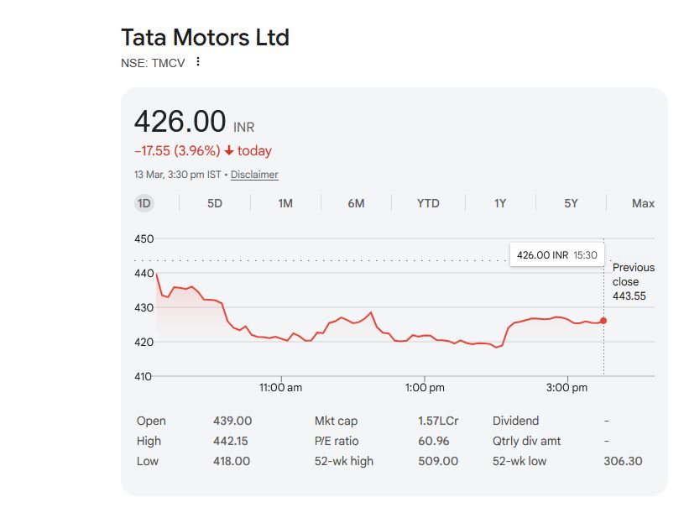The width and height of the screenshot is (684, 513).
Task: Click the 426.00 INR 15:30 chart tooltip
Action: [556, 254]
